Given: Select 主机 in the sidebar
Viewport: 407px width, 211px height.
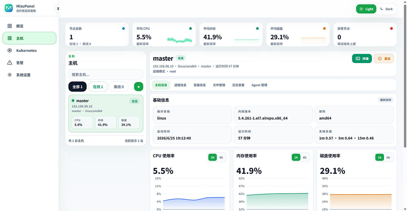Looking at the screenshot, I should [x=29, y=38].
